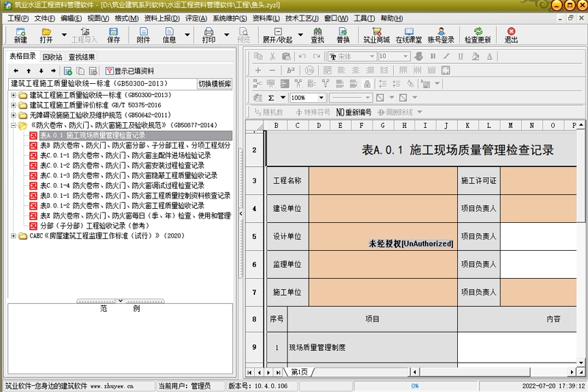Collapse the 防火卷帘、防火门 GB50877-2014 folder
Image resolution: width=588 pixels, height=392 pixels.
coord(13,125)
